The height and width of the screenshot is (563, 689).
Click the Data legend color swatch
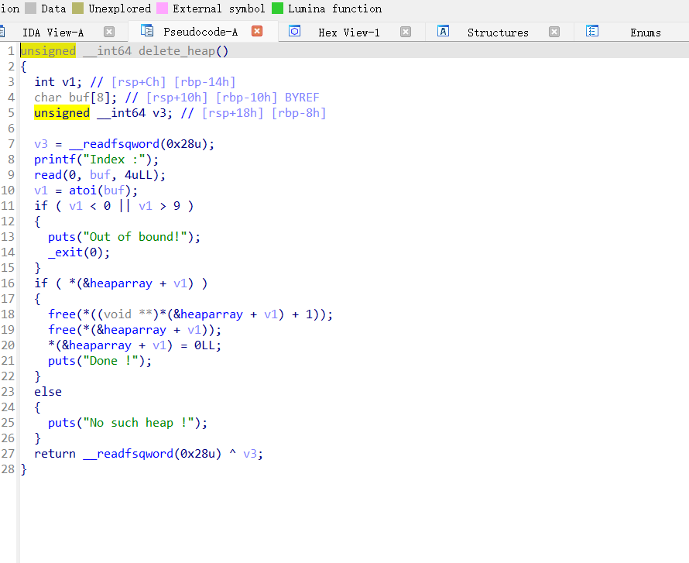[30, 9]
